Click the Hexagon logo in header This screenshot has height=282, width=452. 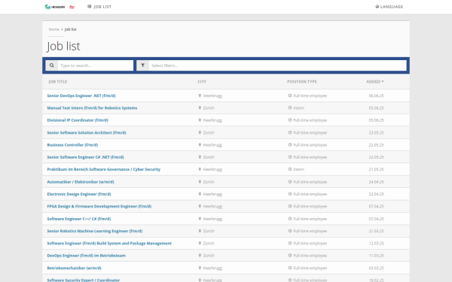pos(55,7)
